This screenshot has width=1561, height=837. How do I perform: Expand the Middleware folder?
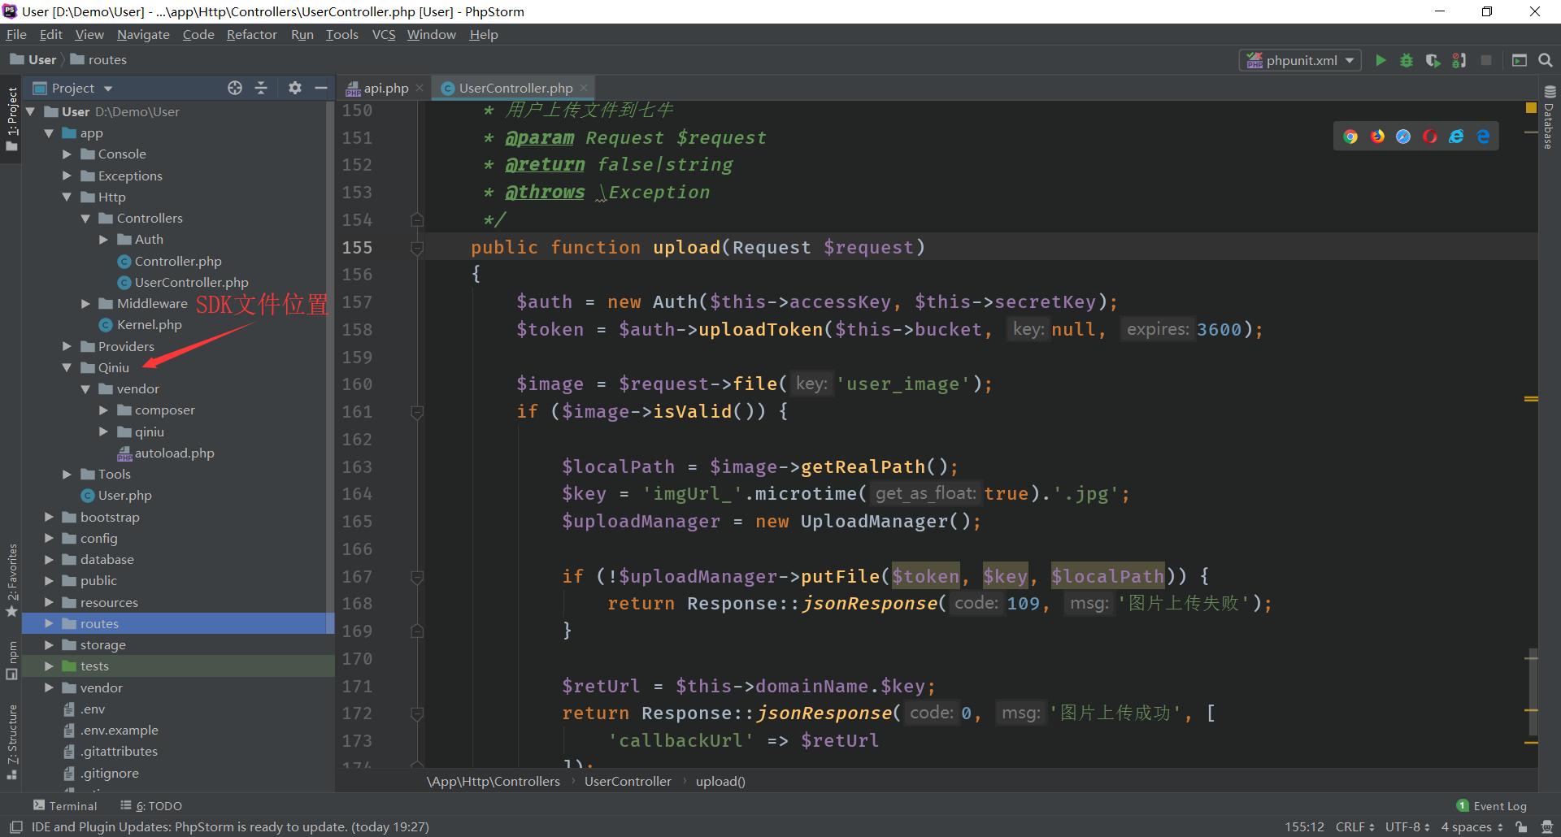tap(85, 304)
